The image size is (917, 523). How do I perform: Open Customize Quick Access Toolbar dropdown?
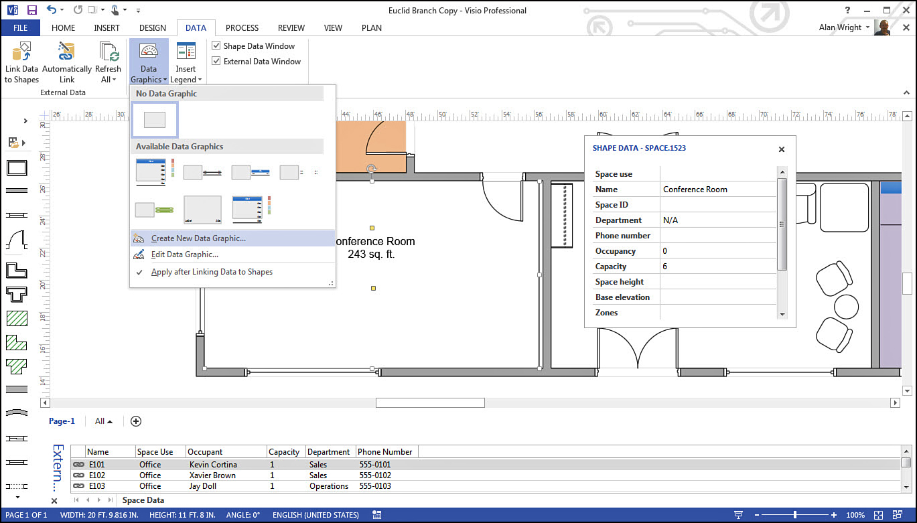point(139,11)
